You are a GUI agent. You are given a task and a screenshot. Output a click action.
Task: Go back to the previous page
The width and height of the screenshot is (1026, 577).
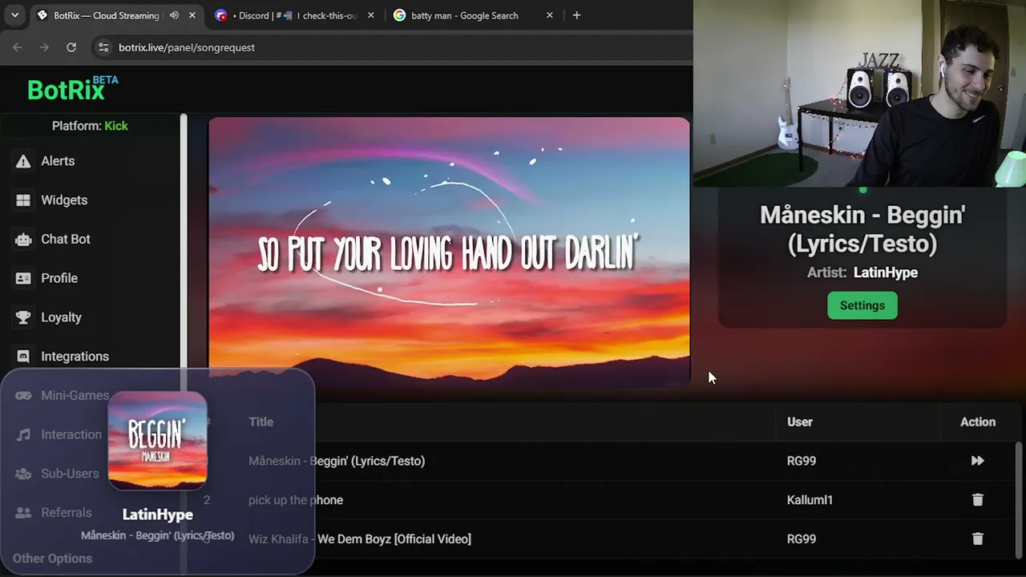pos(18,47)
